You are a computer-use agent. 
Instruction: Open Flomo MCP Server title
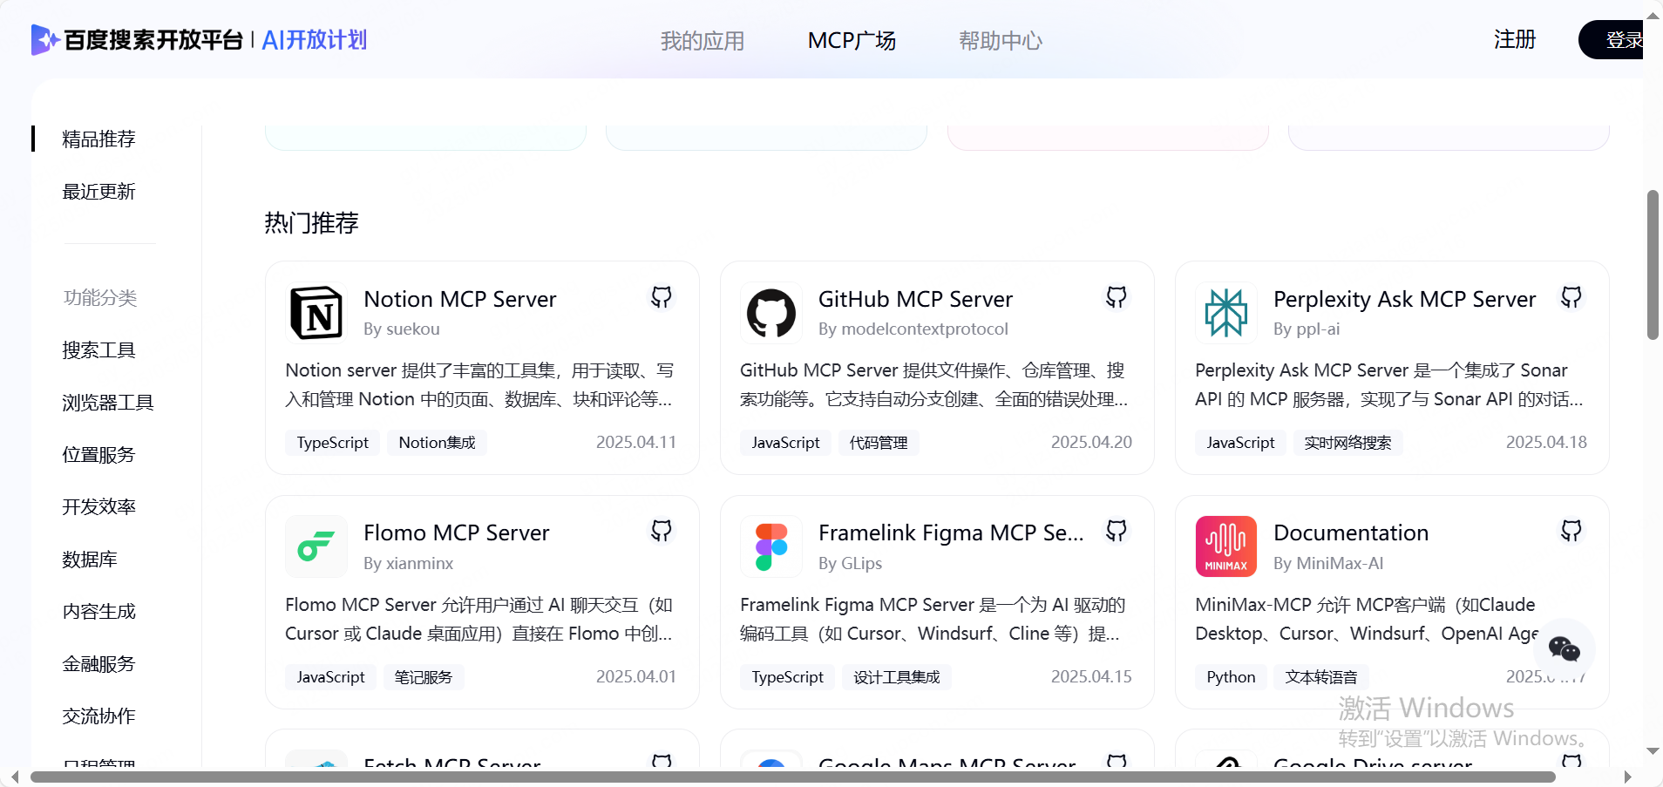[x=457, y=533]
